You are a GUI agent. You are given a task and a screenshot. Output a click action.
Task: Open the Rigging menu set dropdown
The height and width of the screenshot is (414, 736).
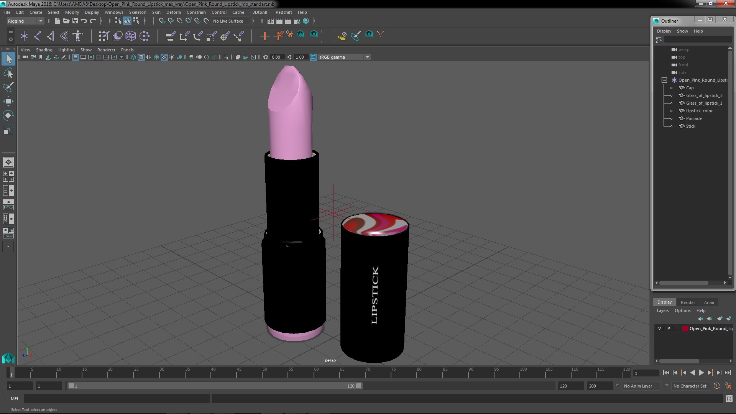coord(25,21)
